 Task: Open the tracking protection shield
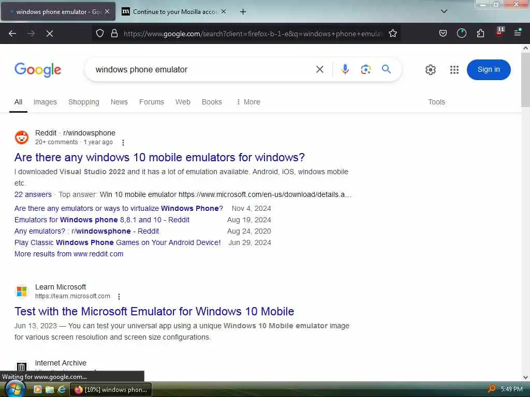100,34
